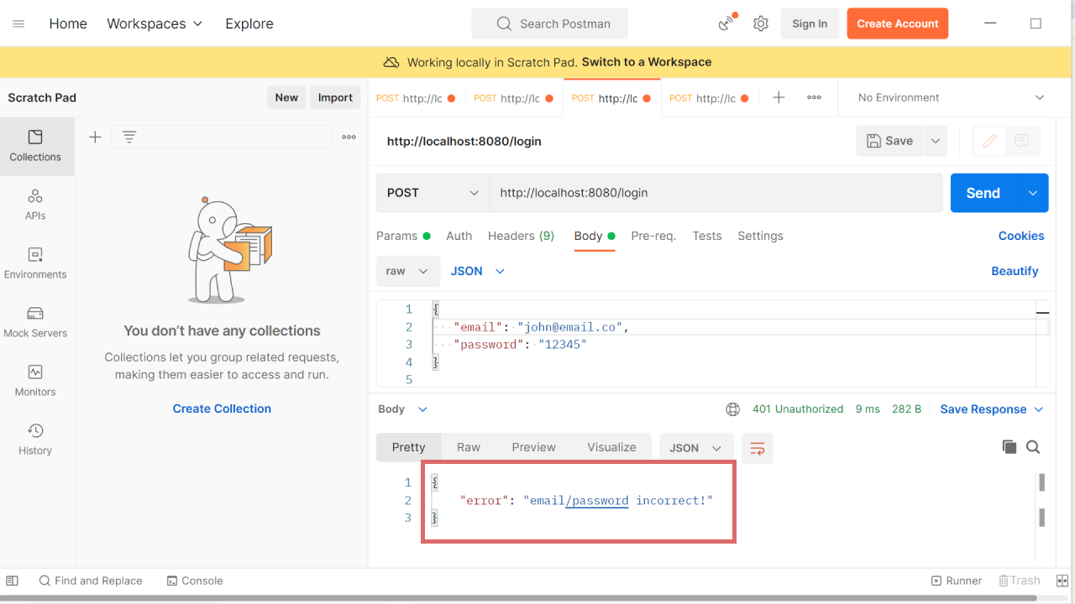Click Switch to a Workspace link
Screen dimensions: 1075x604
(x=646, y=62)
